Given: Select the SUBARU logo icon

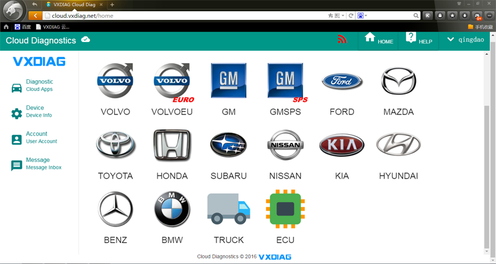Looking at the screenshot, I should [x=229, y=145].
